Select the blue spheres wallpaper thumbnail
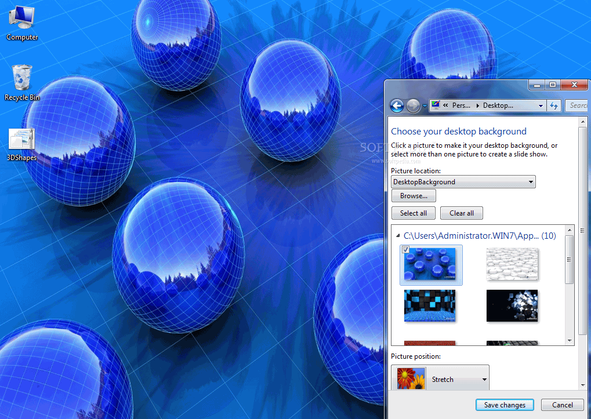 click(430, 264)
